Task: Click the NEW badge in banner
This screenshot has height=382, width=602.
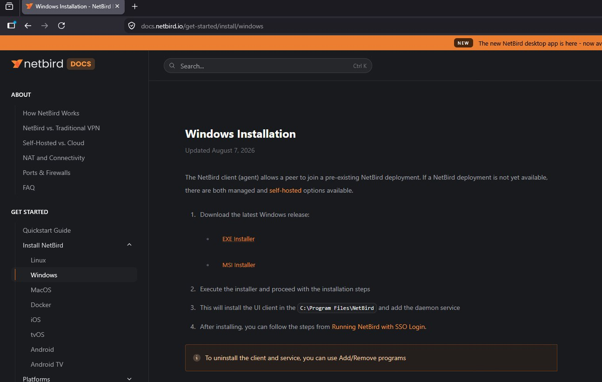Action: (x=463, y=43)
